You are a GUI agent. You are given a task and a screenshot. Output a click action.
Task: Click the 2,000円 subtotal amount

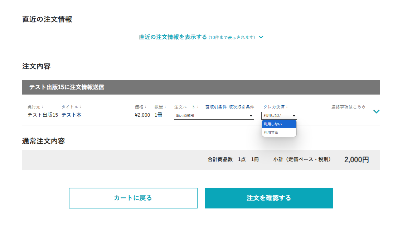click(356, 160)
